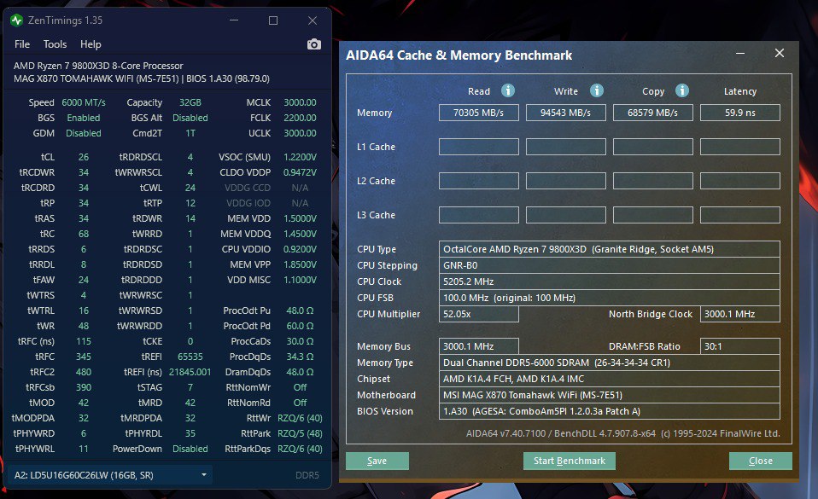Select the Memory Read value 70305 MB/s
Screen dimensions: 818x499
click(478, 113)
